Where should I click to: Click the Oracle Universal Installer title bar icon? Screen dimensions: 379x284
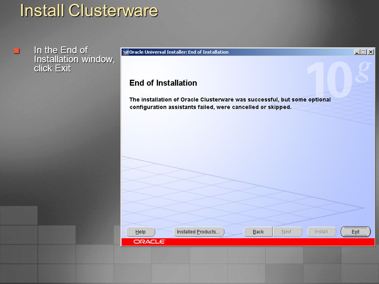click(x=125, y=52)
